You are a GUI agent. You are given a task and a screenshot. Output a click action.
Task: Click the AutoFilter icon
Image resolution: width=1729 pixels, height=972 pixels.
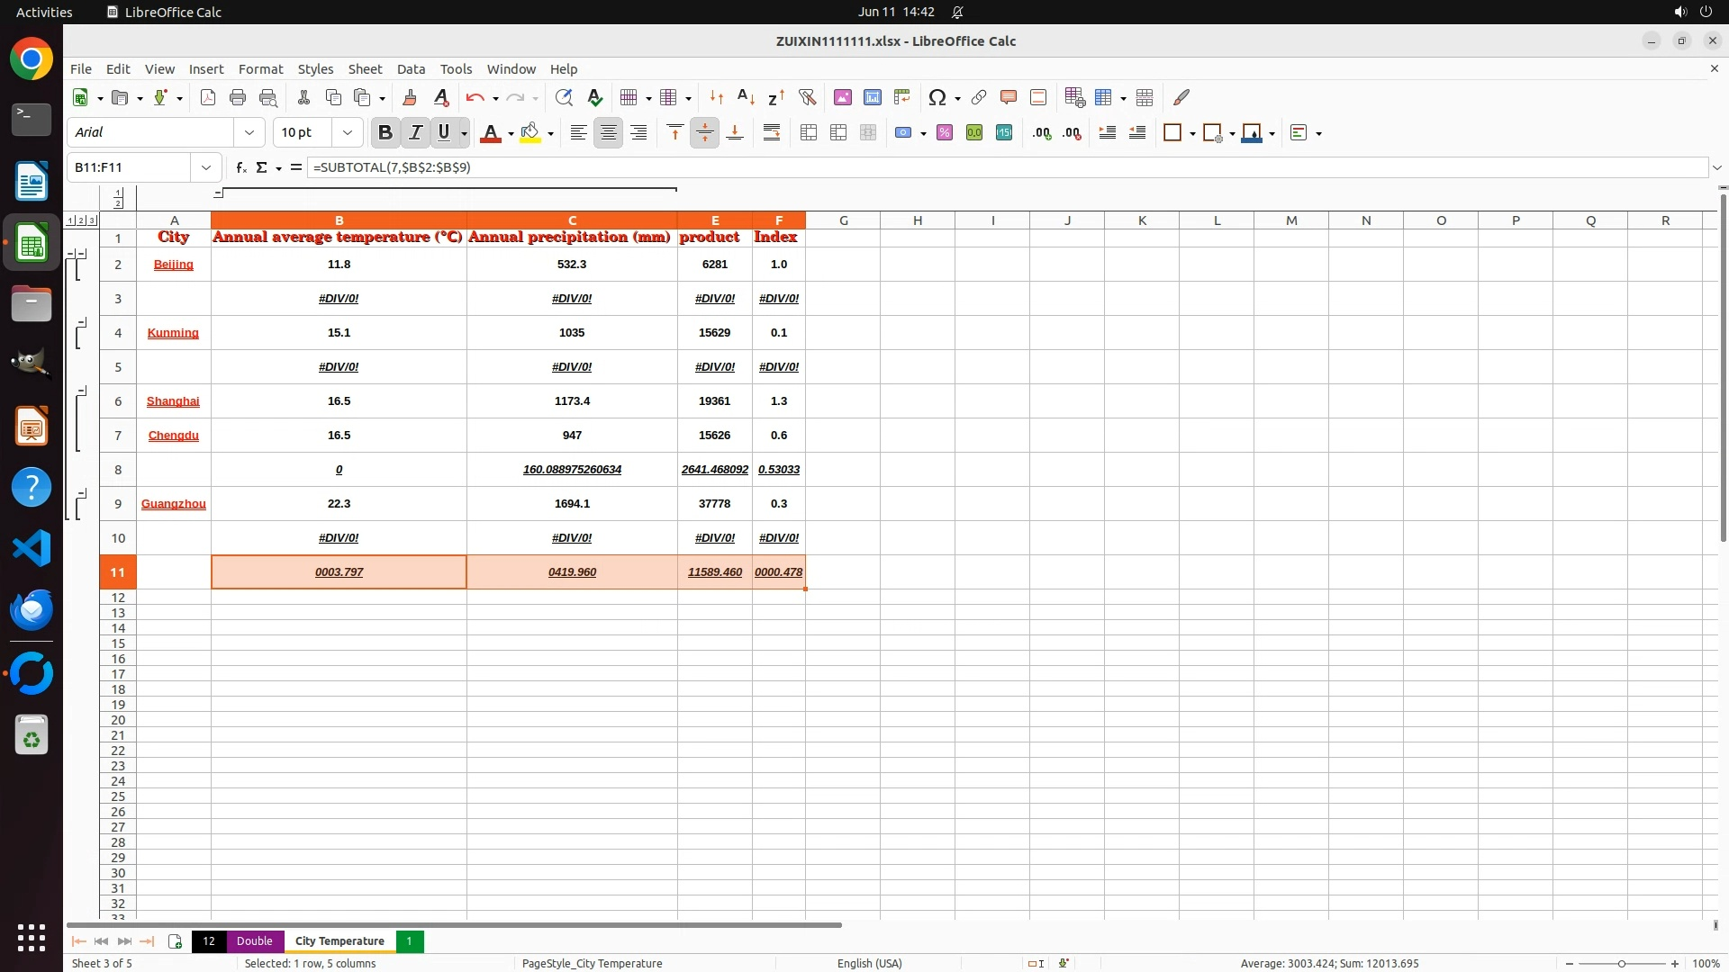807,97
